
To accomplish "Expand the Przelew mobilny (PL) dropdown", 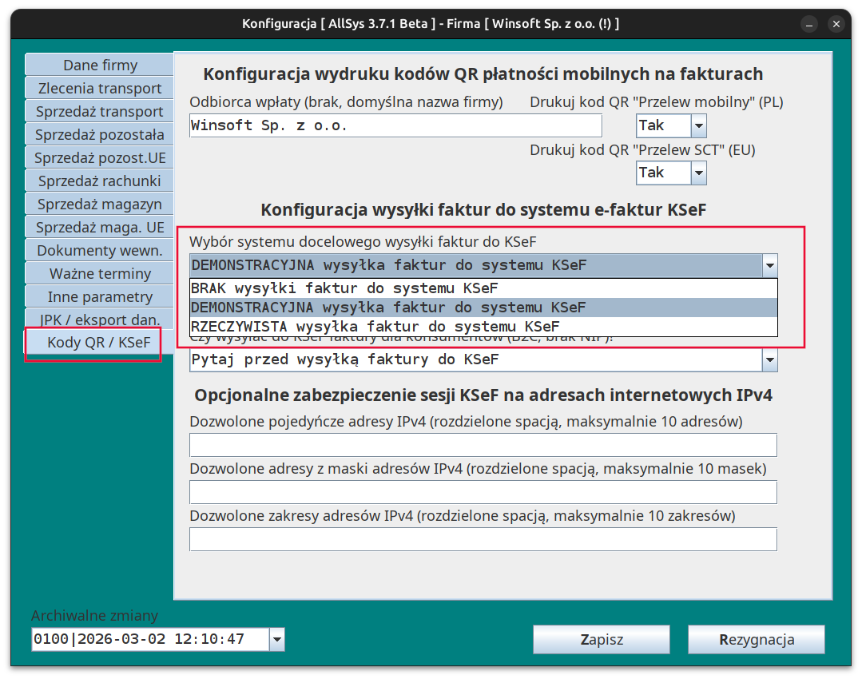I will [698, 125].
